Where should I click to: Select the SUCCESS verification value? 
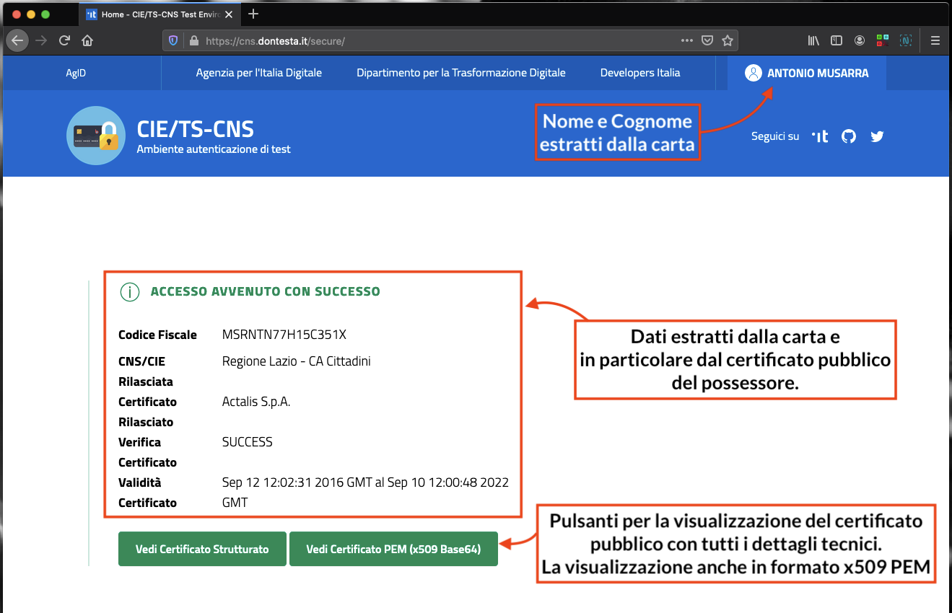point(248,442)
